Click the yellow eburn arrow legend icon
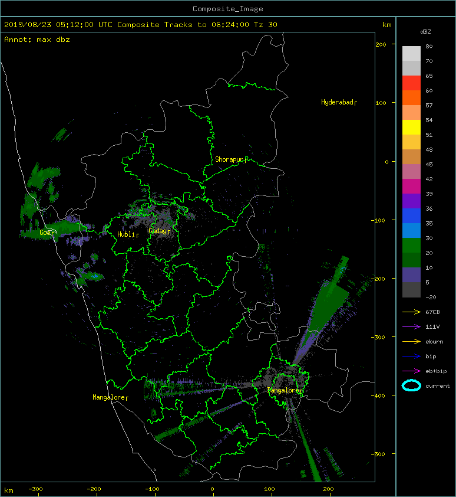 click(x=411, y=342)
